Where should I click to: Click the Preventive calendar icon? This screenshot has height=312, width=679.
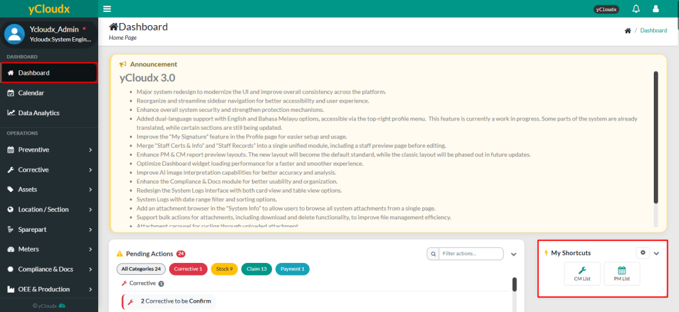11,150
